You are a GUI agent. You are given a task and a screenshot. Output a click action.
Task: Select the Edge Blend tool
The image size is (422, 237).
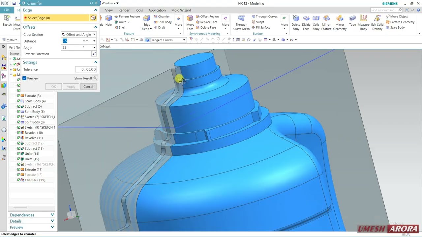[x=147, y=22]
